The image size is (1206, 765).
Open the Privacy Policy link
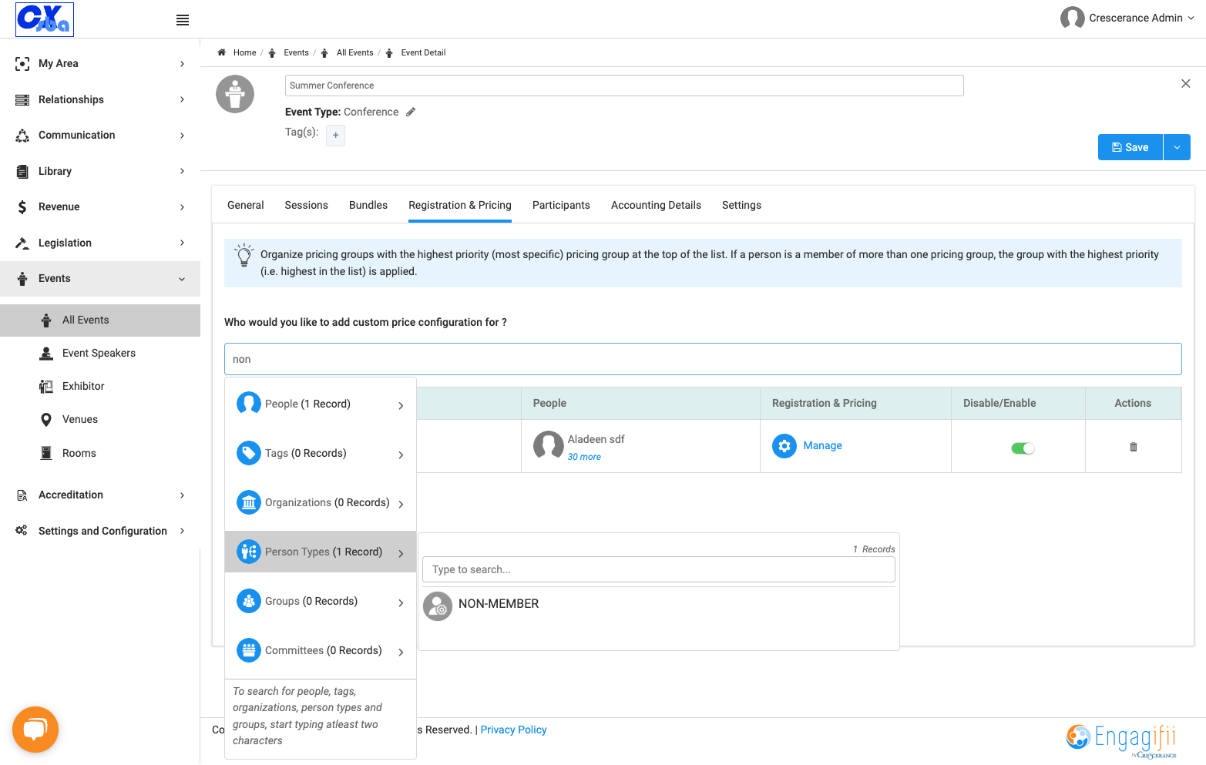pyautogui.click(x=513, y=730)
